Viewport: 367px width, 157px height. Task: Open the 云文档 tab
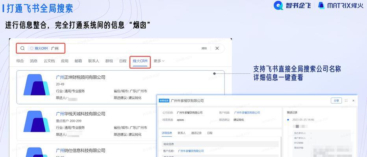[x=49, y=61]
